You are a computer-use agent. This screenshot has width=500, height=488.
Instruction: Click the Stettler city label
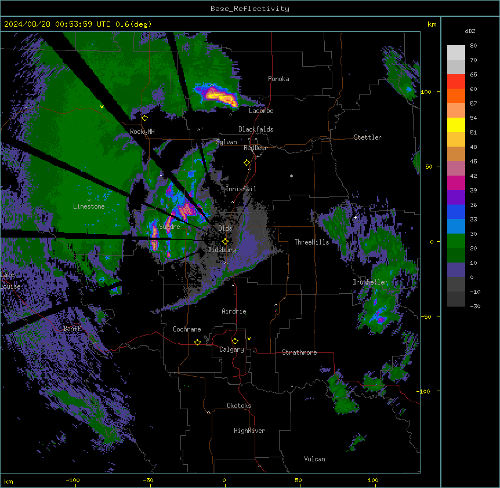(368, 137)
